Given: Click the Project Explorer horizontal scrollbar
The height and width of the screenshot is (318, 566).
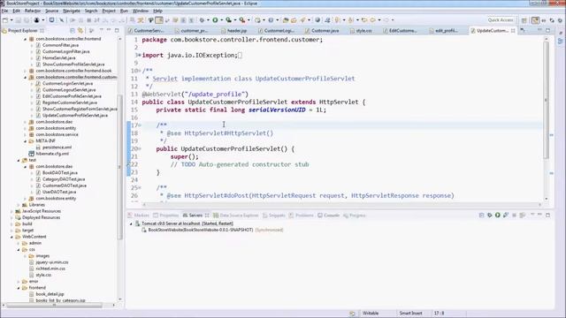Looking at the screenshot, I should tap(54, 306).
